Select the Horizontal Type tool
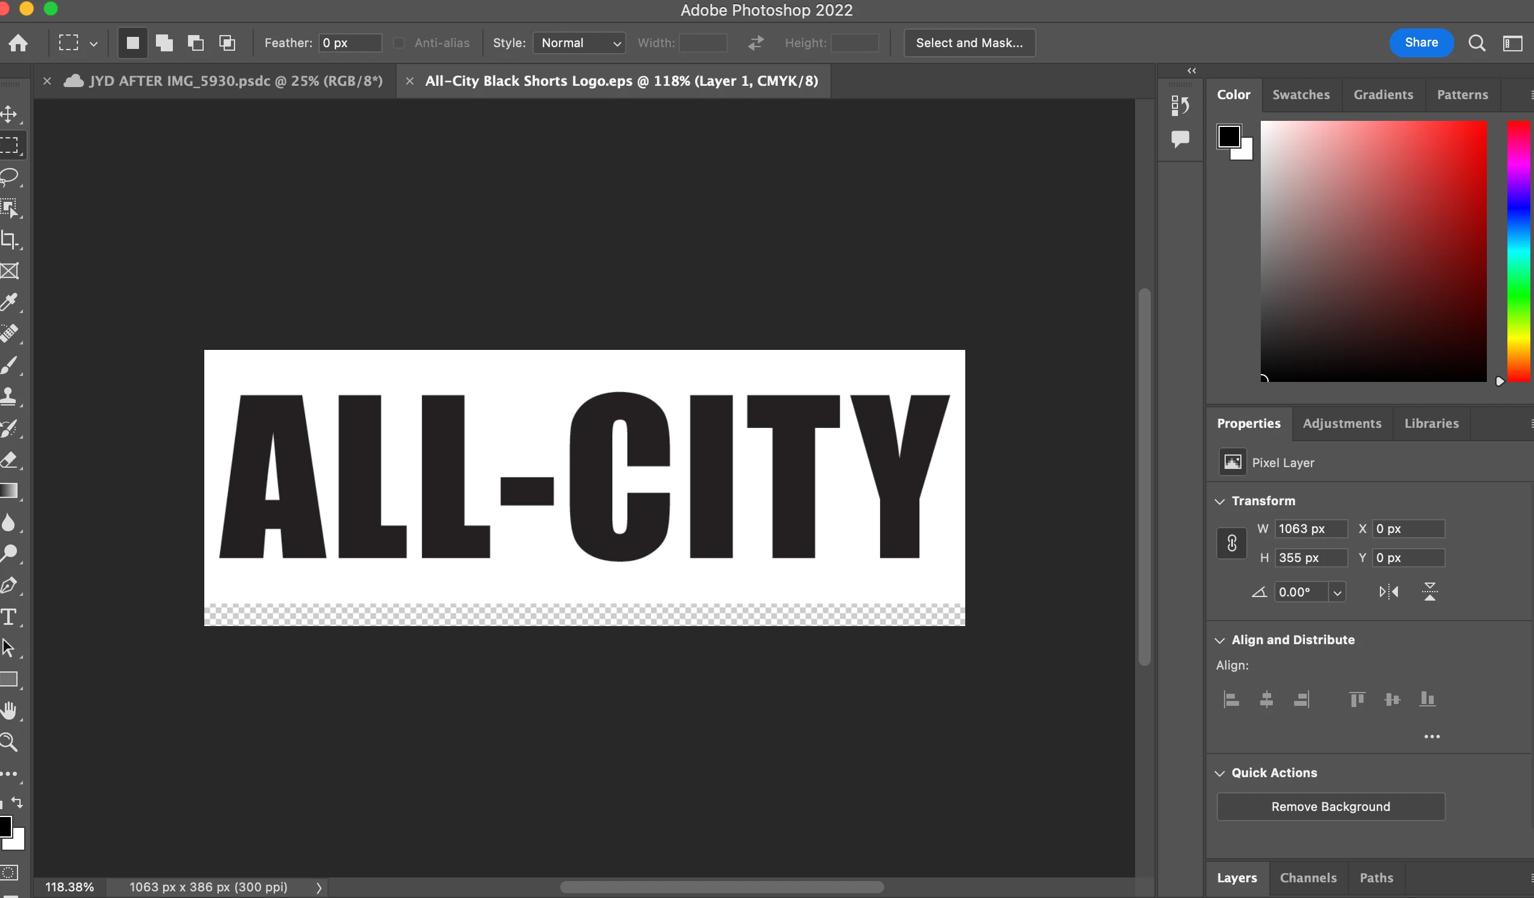The height and width of the screenshot is (898, 1534). coord(10,617)
